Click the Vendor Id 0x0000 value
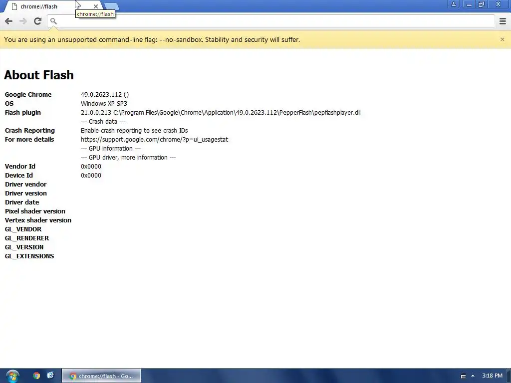 (91, 167)
